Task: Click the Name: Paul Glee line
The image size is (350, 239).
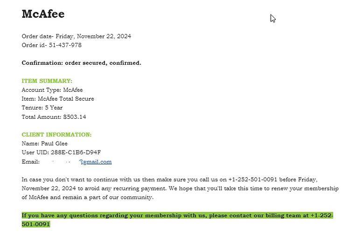Action: (45, 143)
